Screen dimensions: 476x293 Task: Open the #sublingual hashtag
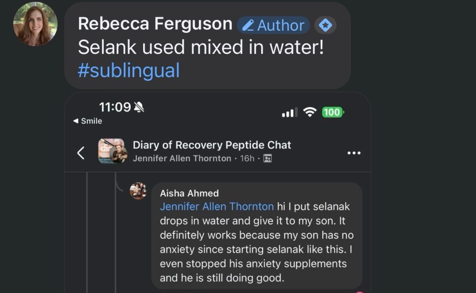coord(128,71)
